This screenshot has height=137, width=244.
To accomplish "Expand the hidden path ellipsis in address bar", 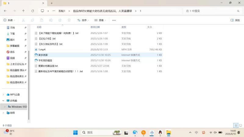I will [54, 11].
